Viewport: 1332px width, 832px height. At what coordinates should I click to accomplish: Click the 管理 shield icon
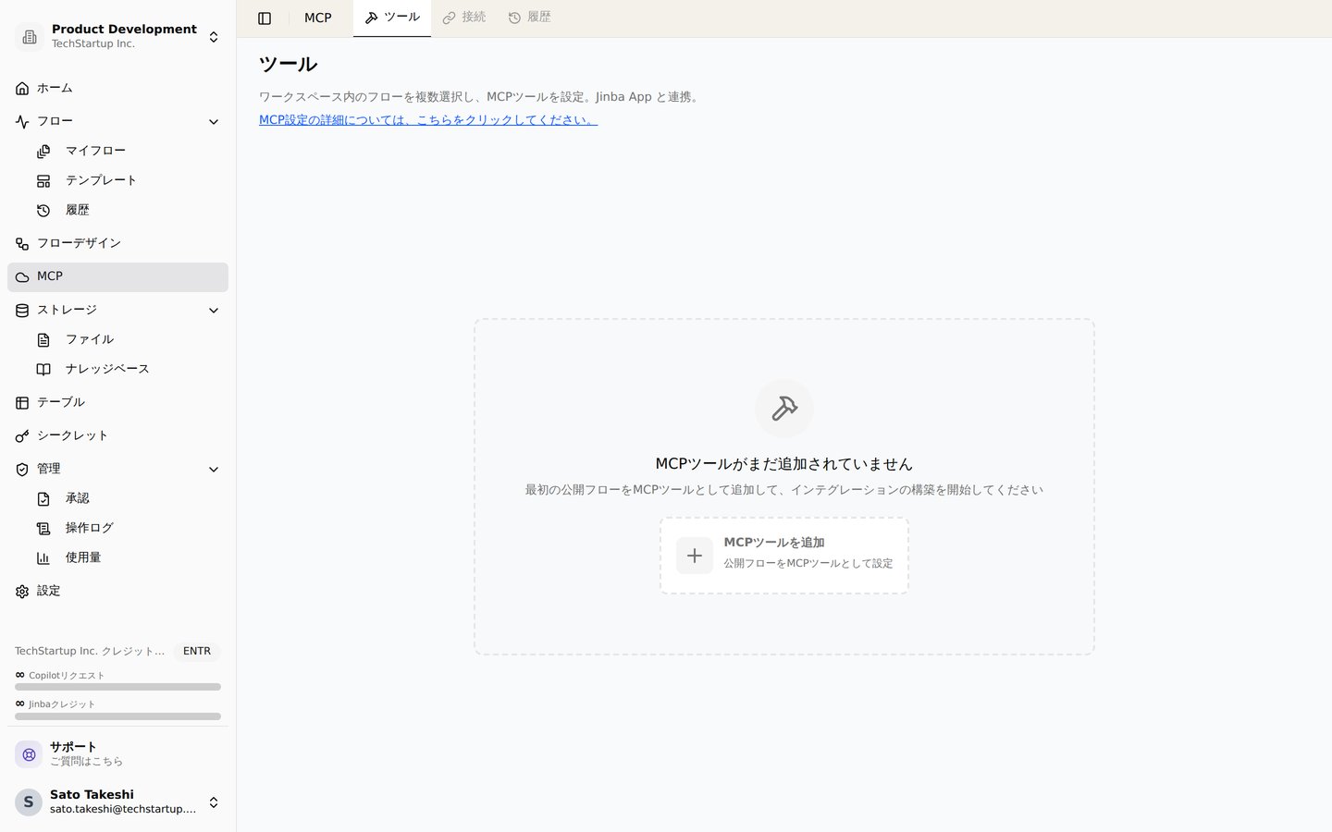tap(22, 470)
